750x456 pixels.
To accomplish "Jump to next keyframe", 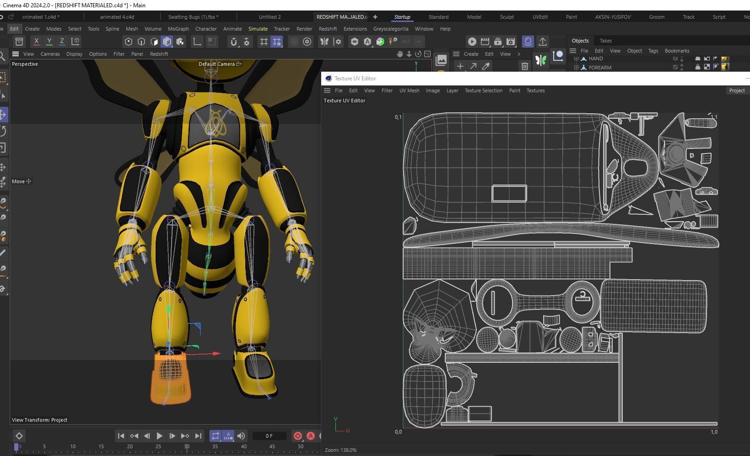I will coord(185,436).
